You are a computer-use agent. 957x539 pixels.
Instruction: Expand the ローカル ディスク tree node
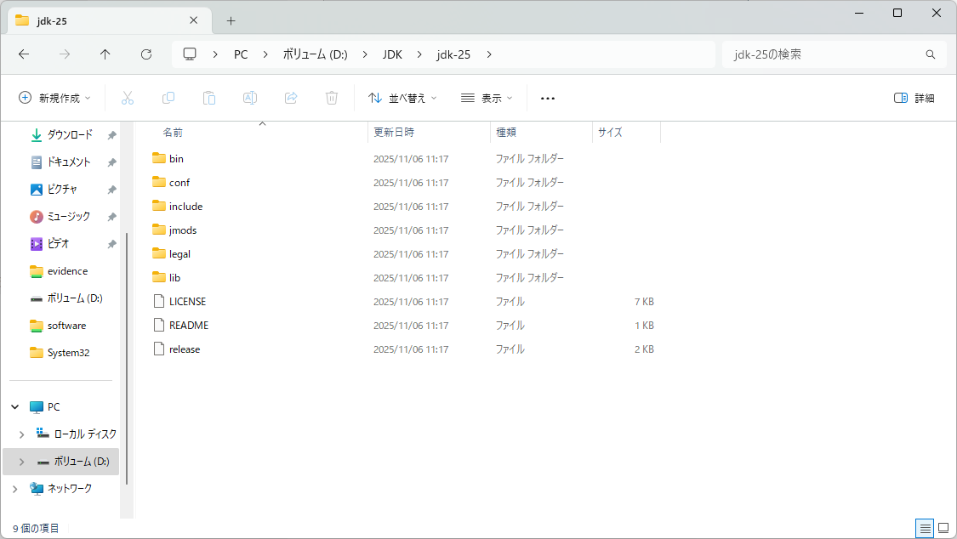pyautogui.click(x=21, y=434)
